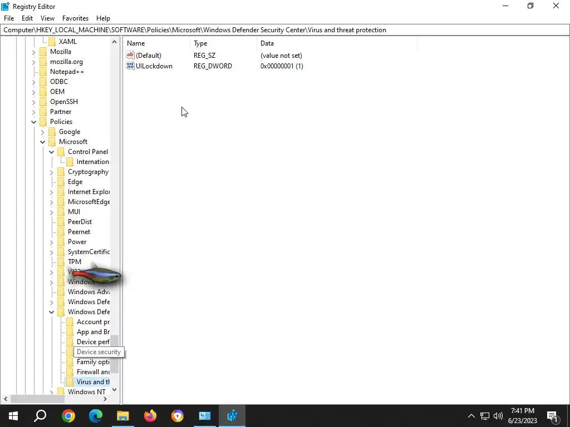Open the notification center
570x427 pixels.
pyautogui.click(x=553, y=416)
